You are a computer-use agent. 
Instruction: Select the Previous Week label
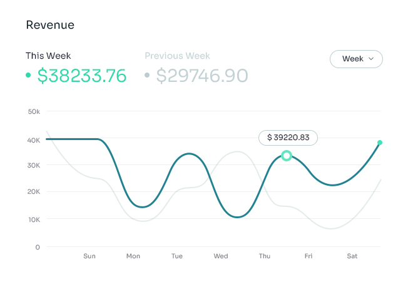177,56
